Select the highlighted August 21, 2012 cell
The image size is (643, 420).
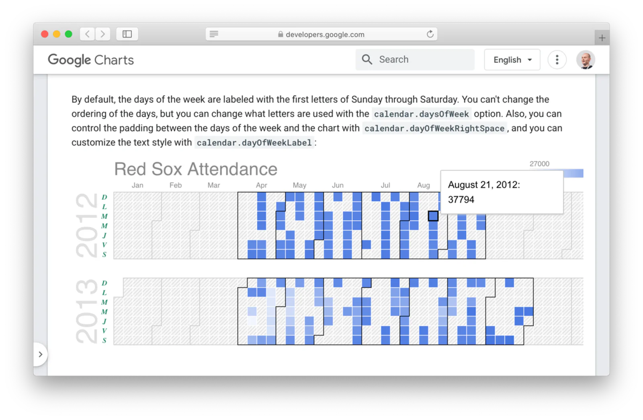point(433,216)
